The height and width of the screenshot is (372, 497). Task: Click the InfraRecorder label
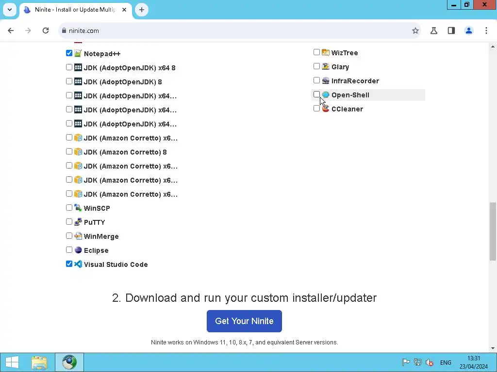[x=355, y=81]
